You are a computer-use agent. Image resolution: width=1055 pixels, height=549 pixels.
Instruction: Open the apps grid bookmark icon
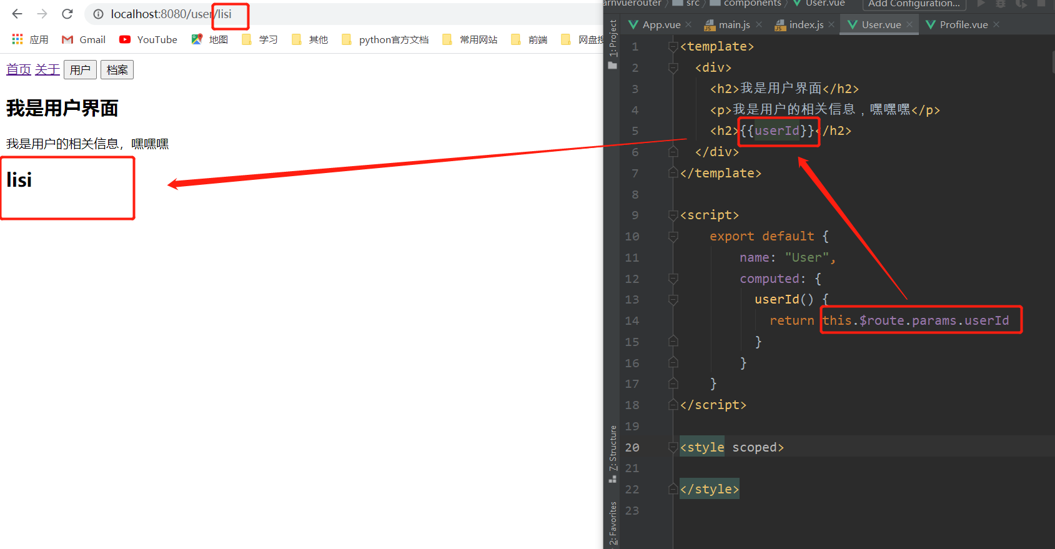coord(17,39)
